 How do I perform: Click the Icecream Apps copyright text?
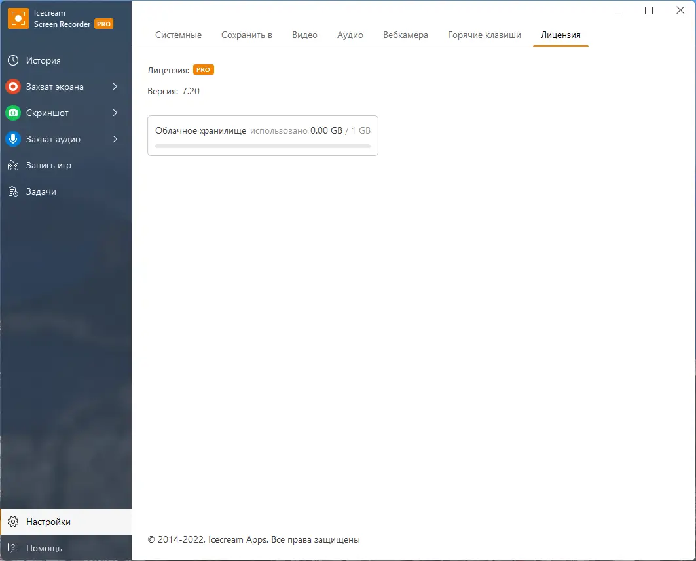[254, 539]
